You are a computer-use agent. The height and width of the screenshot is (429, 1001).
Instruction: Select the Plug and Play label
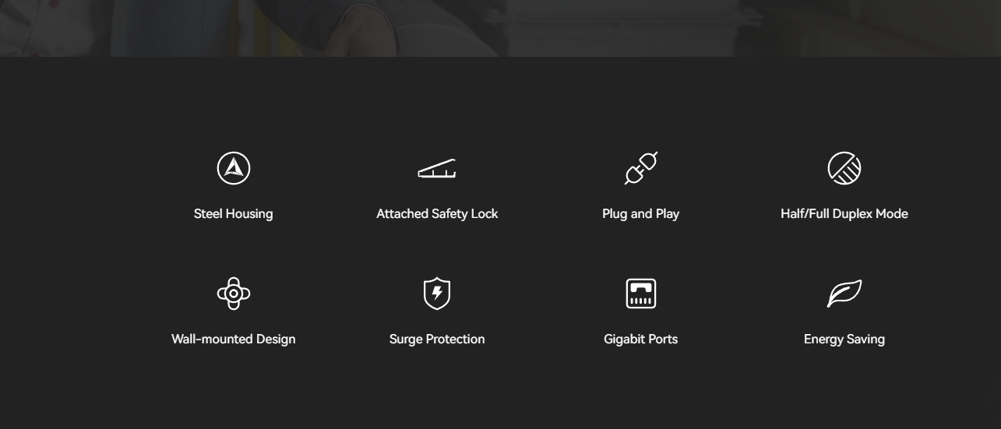(641, 213)
